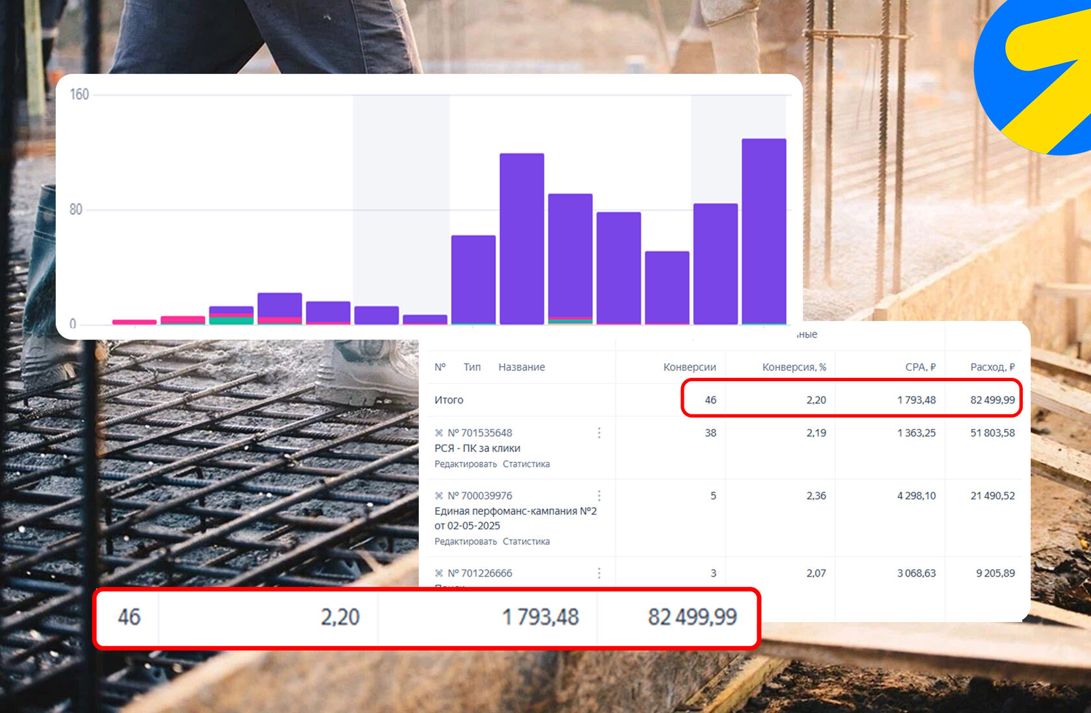Click Редактировать under Единая перфоманс-кампания №2
Image resolution: width=1091 pixels, height=713 pixels.
click(466, 541)
